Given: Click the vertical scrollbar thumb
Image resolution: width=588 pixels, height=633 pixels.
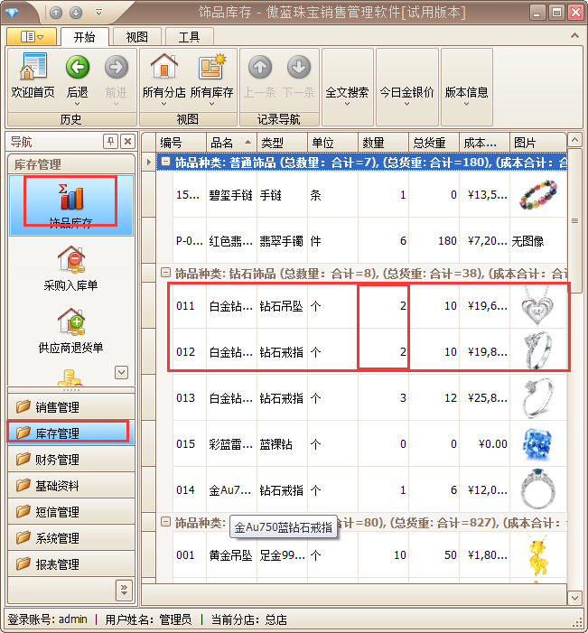Looking at the screenshot, I should tap(574, 220).
